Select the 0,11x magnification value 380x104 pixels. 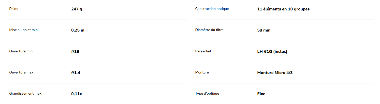(x=76, y=94)
